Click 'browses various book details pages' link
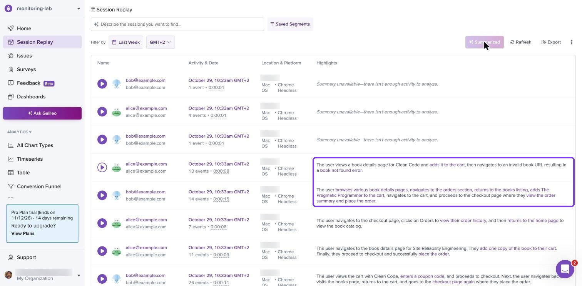Screen dimensions: 582x286 pos(371,190)
